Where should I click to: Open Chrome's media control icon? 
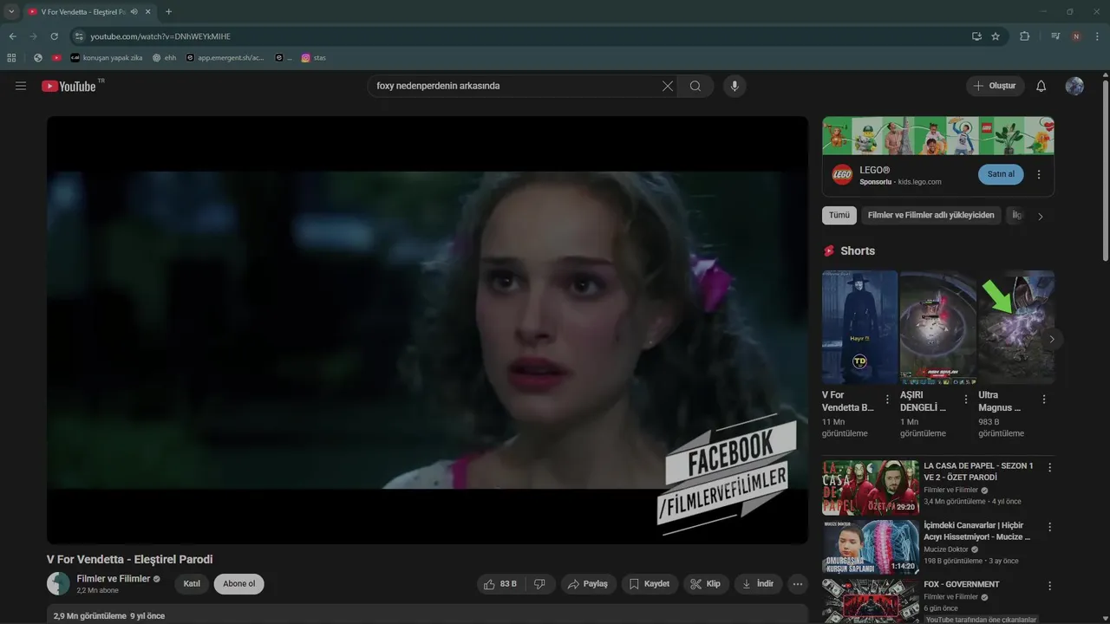click(1055, 36)
